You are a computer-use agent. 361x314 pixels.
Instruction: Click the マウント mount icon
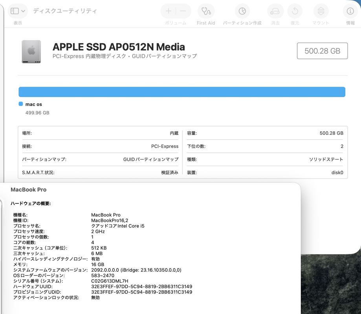tap(321, 11)
